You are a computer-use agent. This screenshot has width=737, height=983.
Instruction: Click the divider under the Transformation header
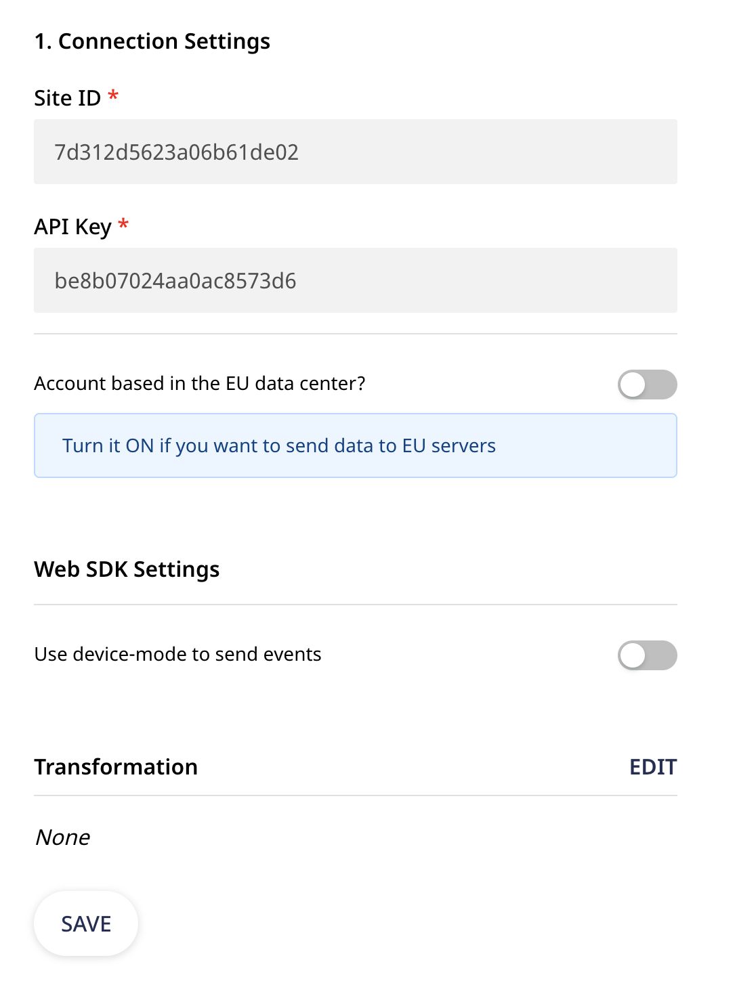355,795
